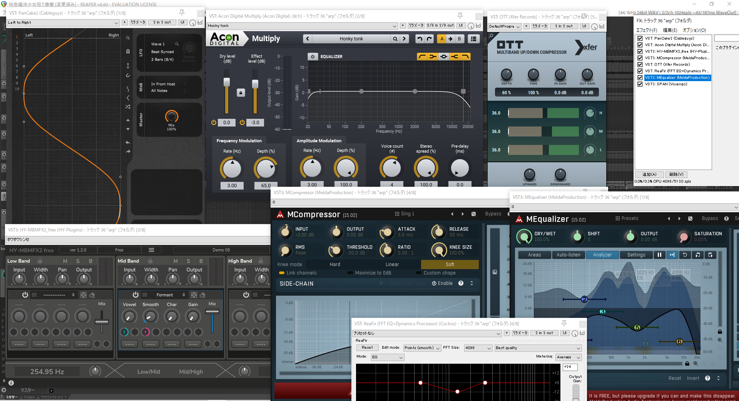Switch to Auto-listen tab in MEqualizer
The width and height of the screenshot is (739, 401).
click(568, 255)
